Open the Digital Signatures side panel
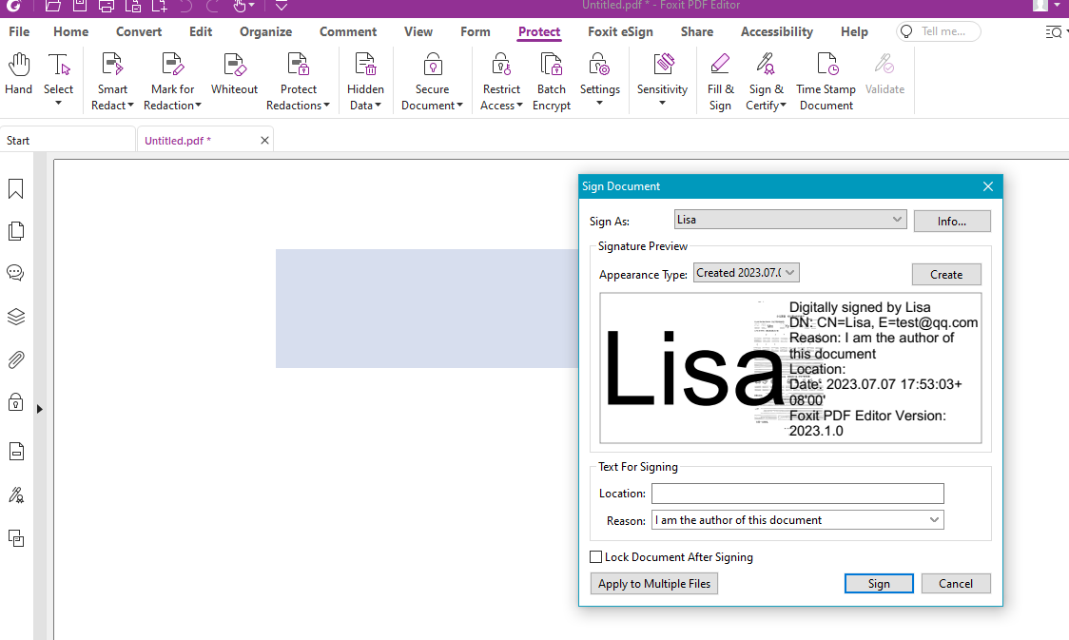Viewport: 1069px width, 640px height. click(x=15, y=495)
